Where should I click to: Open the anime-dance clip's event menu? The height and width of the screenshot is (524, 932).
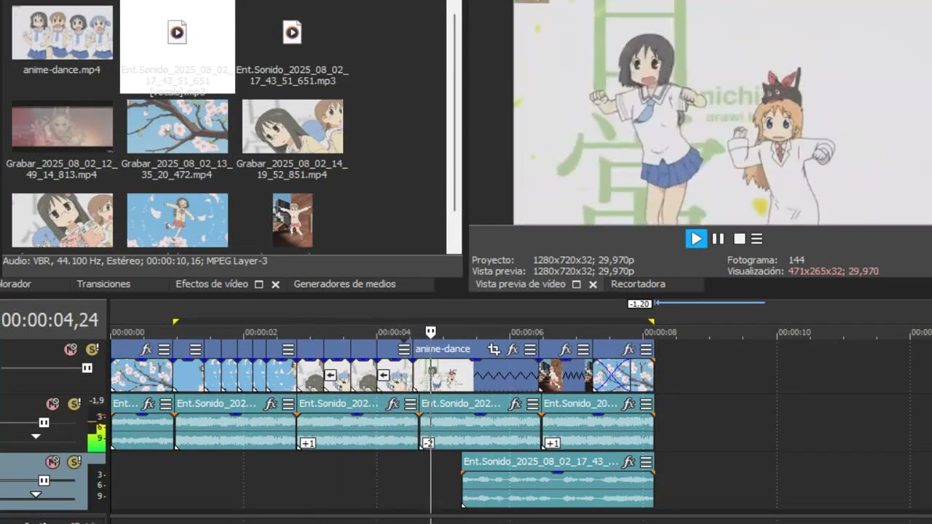530,349
